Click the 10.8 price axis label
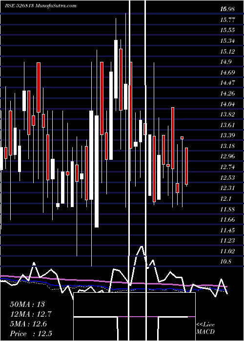 point(226,262)
